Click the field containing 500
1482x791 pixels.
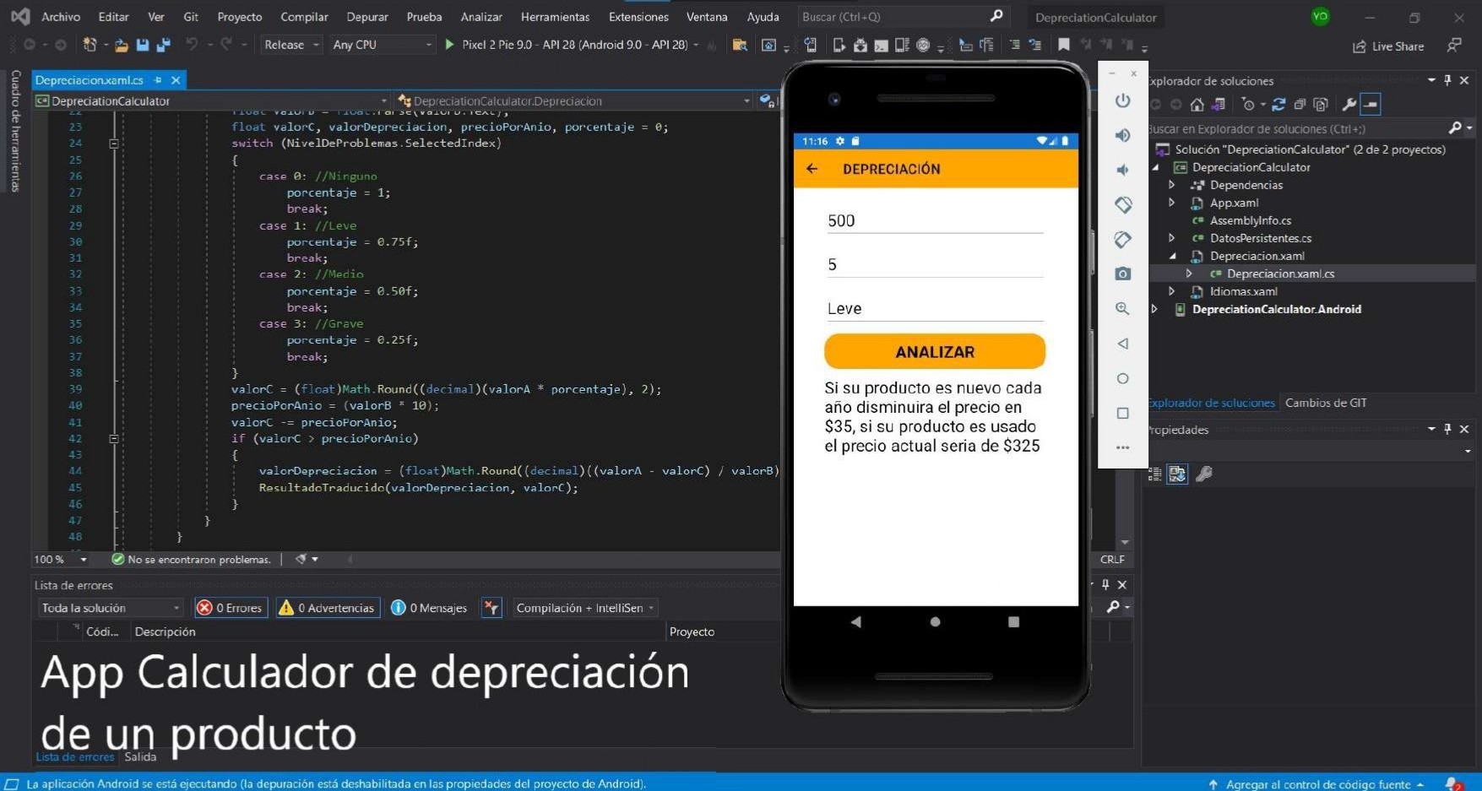pos(935,221)
